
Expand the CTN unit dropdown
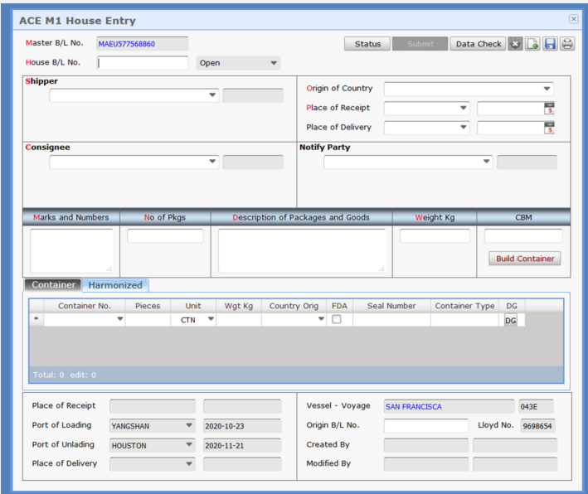tap(210, 319)
